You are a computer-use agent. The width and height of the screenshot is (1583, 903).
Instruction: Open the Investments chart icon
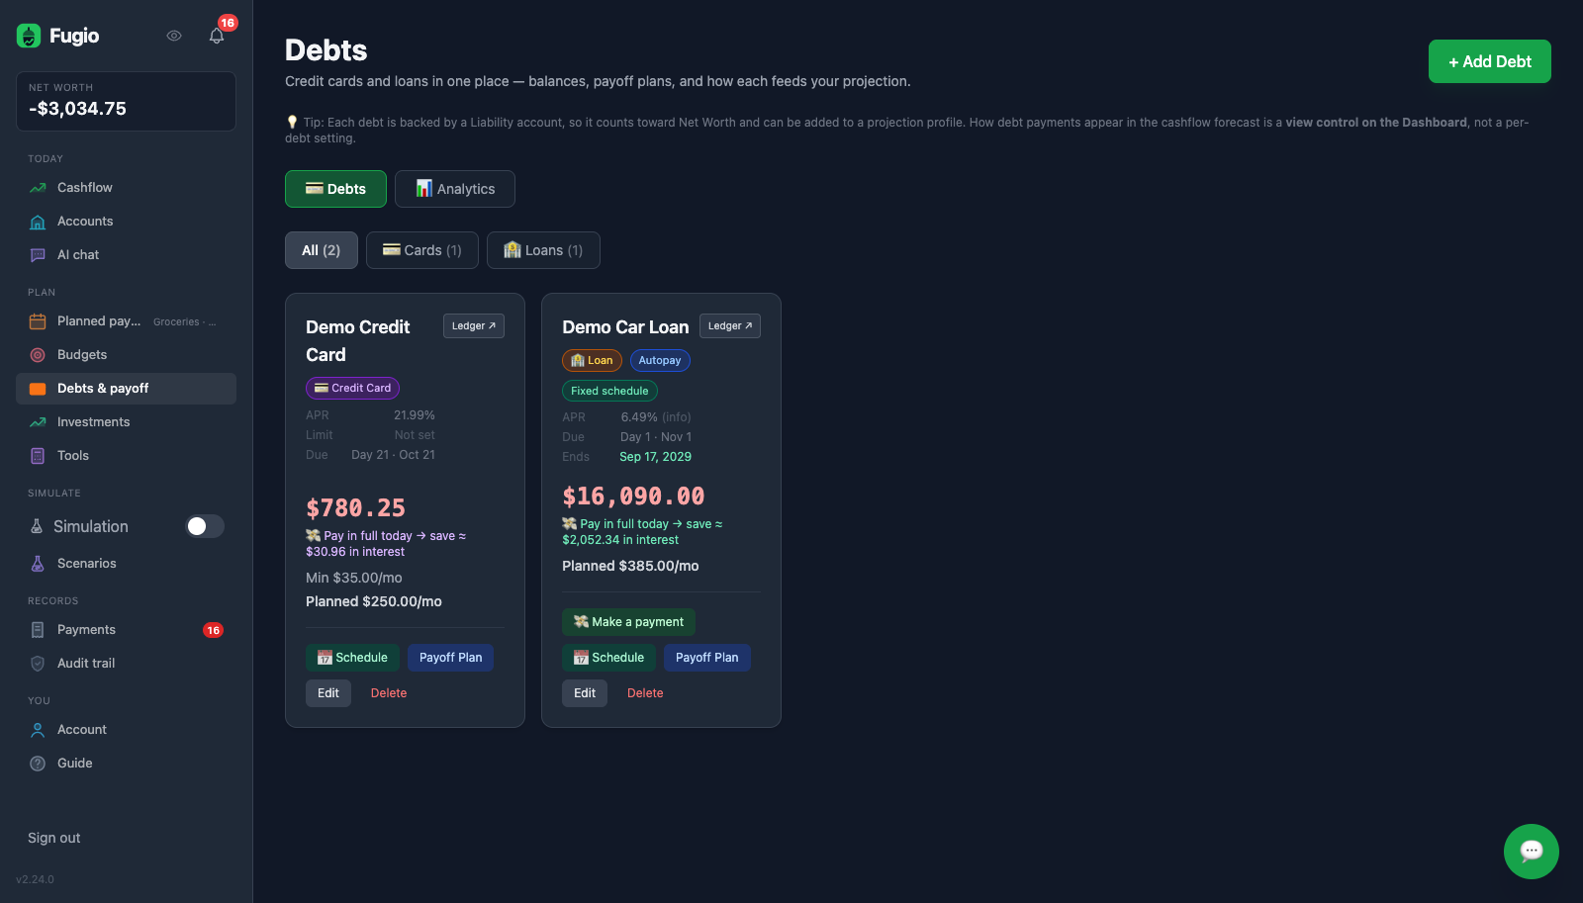coord(38,422)
